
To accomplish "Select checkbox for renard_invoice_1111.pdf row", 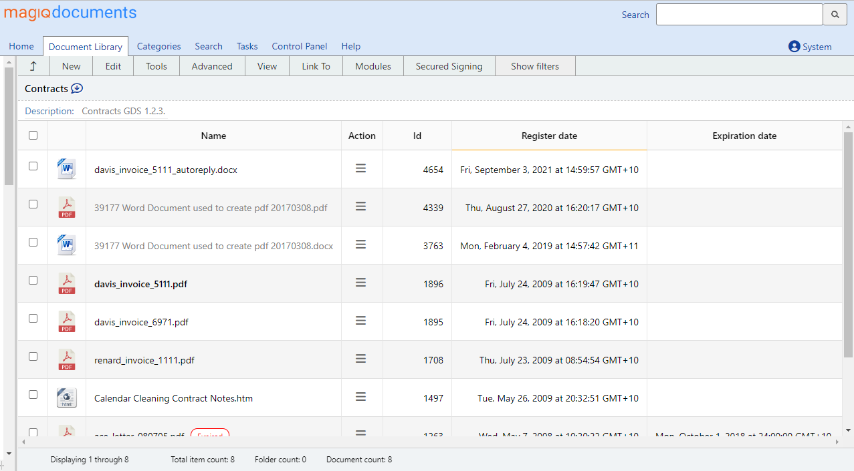I will pos(33,357).
